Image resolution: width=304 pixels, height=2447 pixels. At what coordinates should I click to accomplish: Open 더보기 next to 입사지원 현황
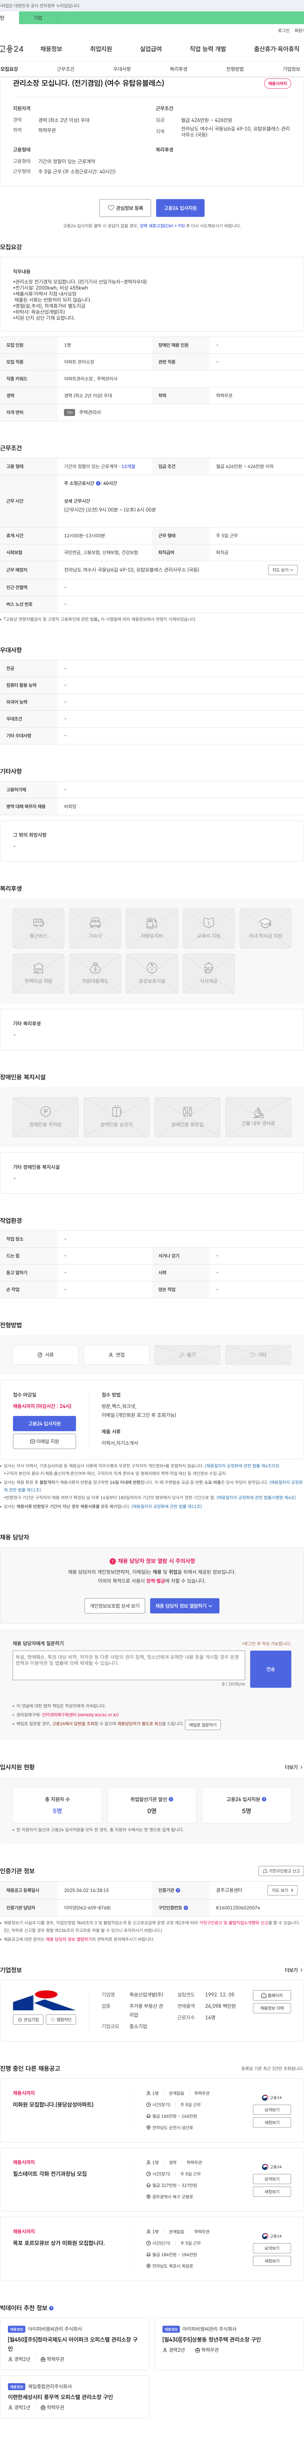294,1767
